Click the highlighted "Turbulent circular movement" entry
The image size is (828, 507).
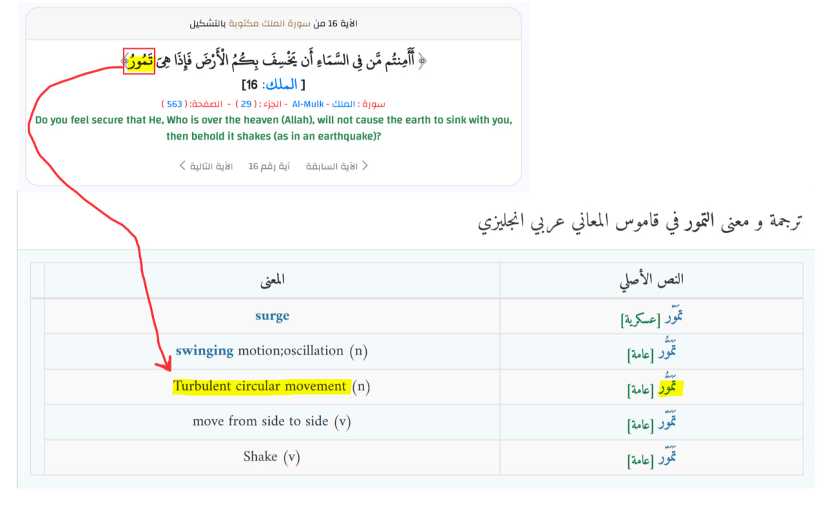click(x=260, y=386)
